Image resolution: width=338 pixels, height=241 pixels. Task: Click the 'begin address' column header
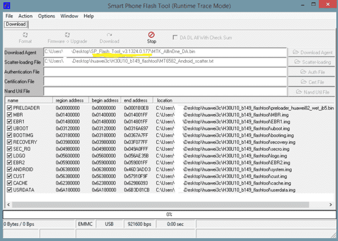coord(105,100)
